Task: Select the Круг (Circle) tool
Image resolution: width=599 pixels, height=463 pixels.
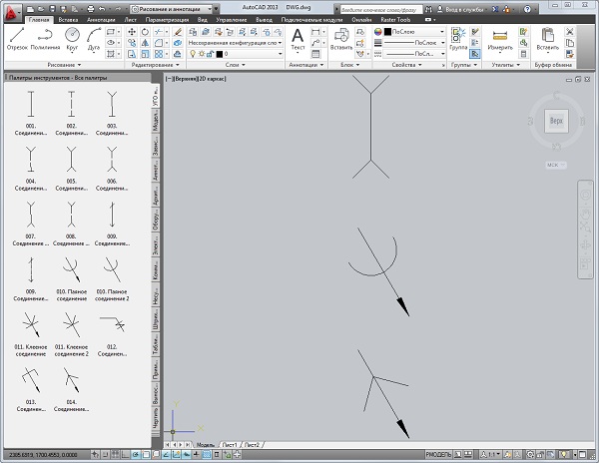Action: coord(73,38)
